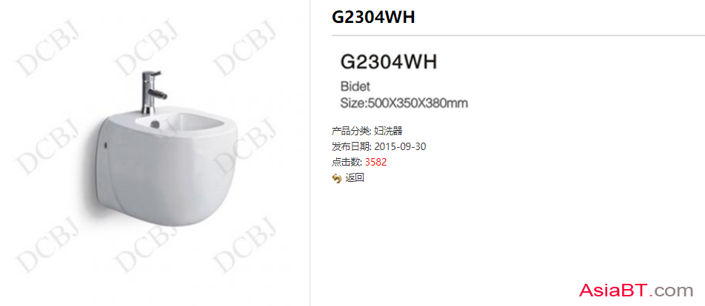Click the Bidet description text
The width and height of the screenshot is (705, 306).
click(x=355, y=86)
